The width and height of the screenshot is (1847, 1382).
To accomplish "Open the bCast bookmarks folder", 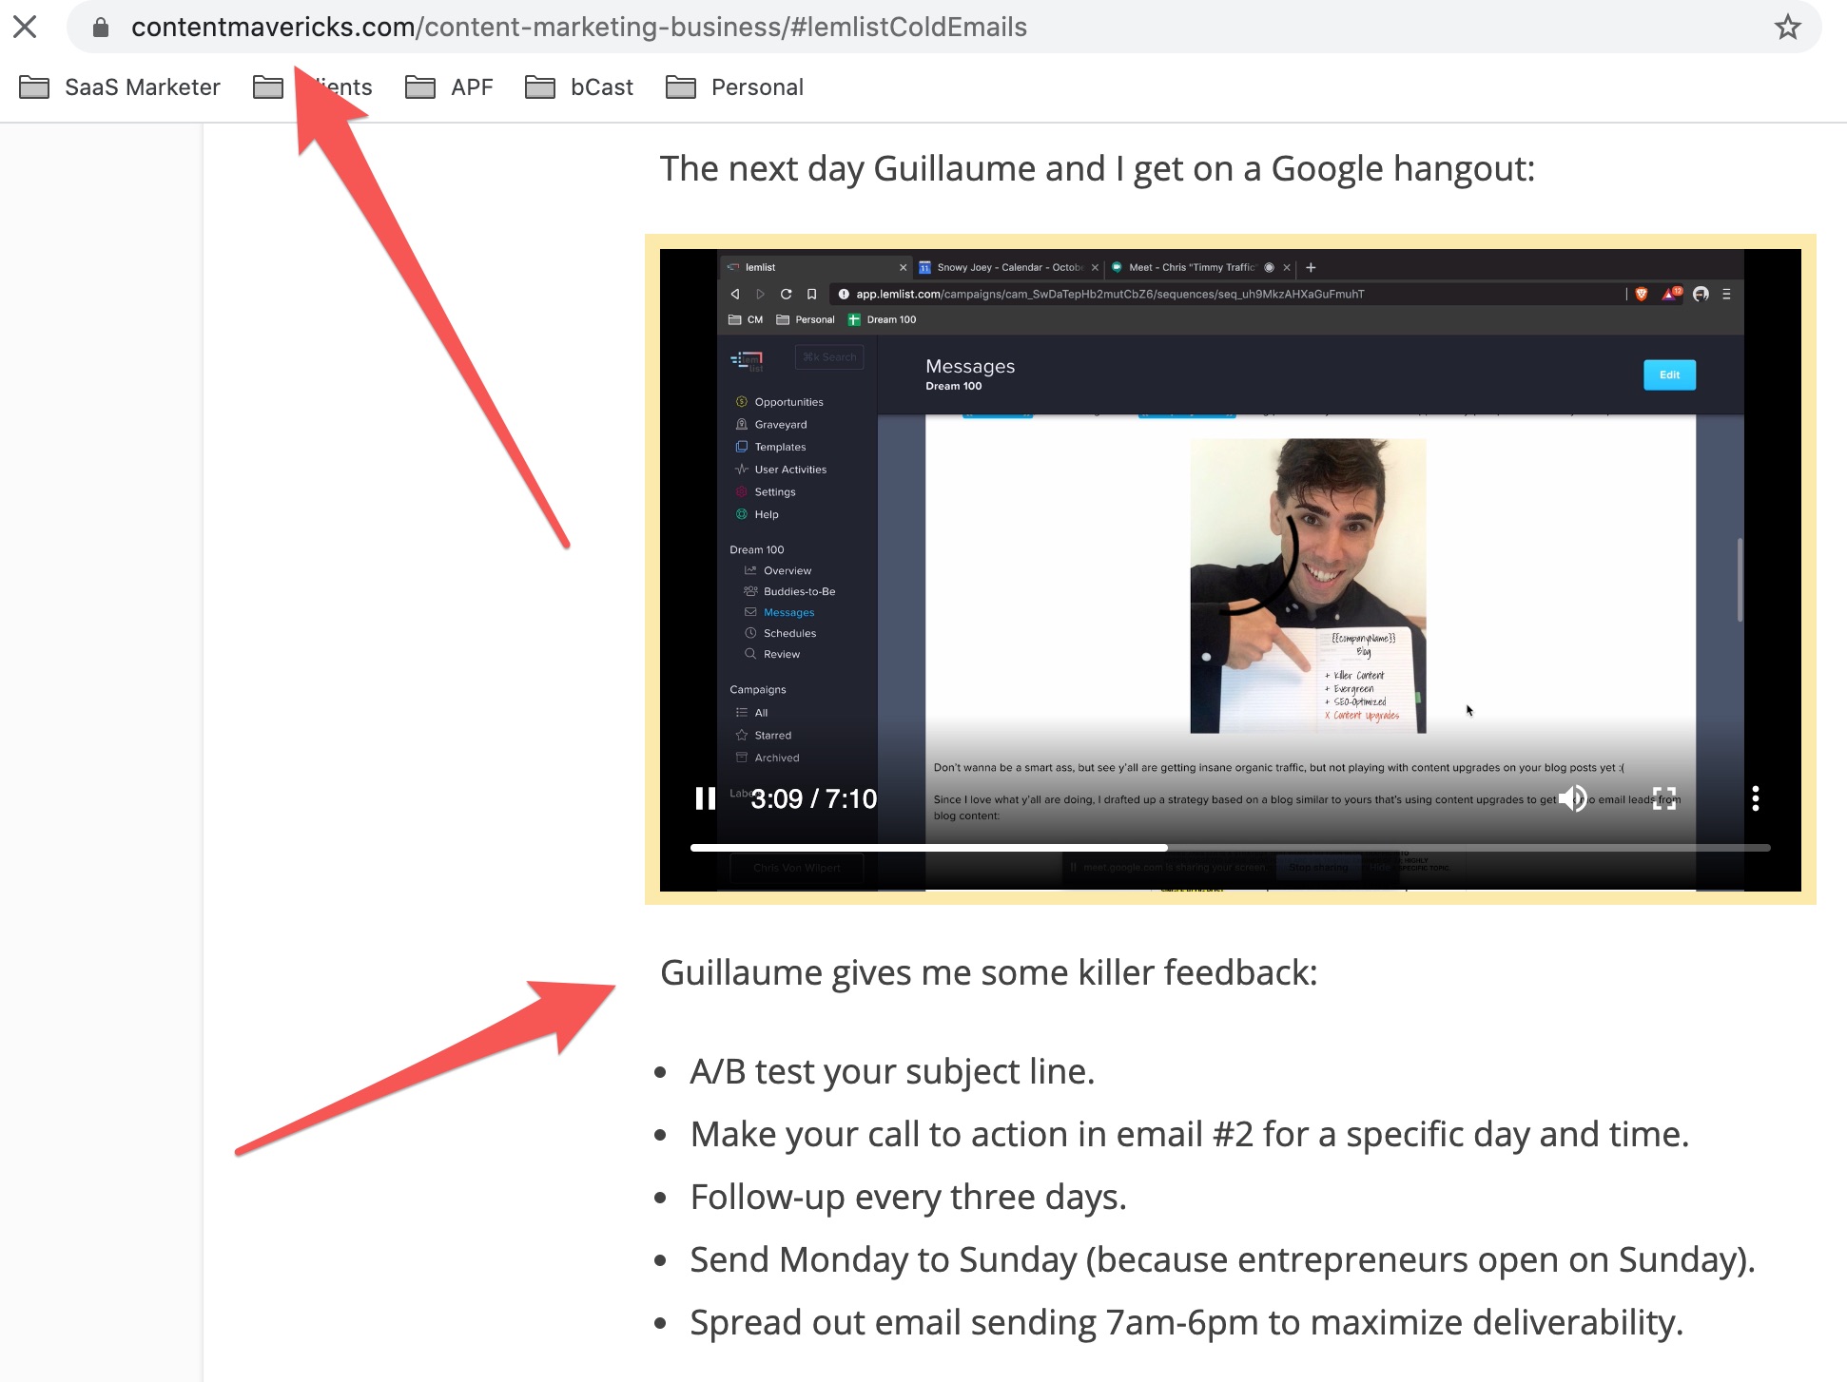I will (x=579, y=87).
